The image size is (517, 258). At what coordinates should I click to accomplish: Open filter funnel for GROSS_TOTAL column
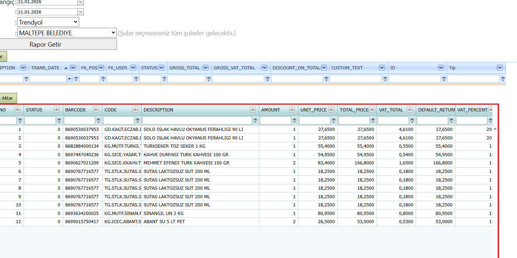(x=209, y=79)
